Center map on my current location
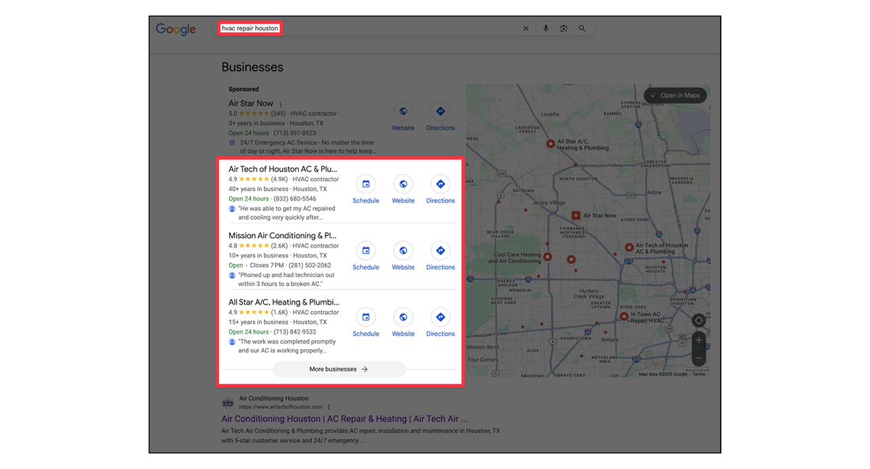This screenshot has height=469, width=870. click(x=698, y=321)
